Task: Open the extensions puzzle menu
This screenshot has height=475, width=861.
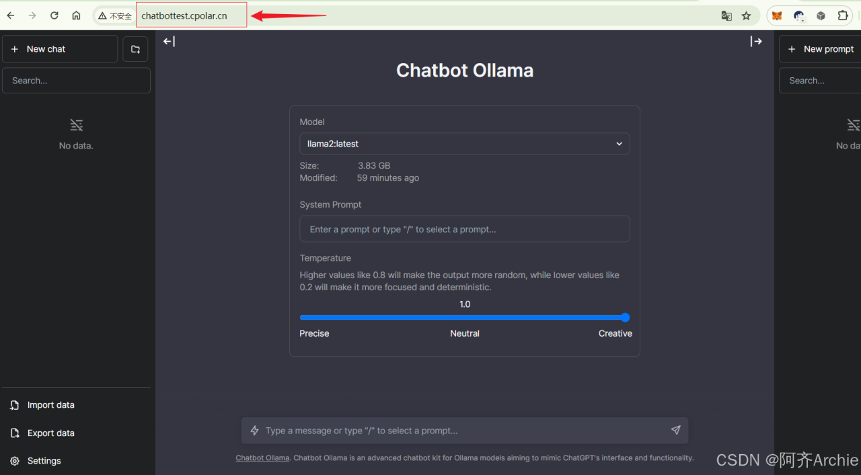Action: tap(843, 15)
